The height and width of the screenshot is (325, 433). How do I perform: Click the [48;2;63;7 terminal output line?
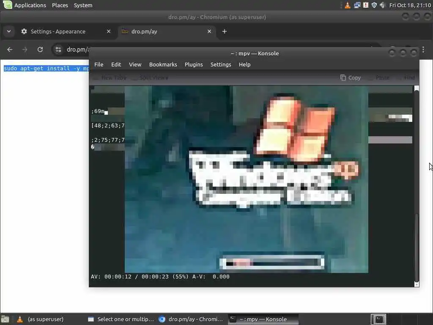pos(108,125)
